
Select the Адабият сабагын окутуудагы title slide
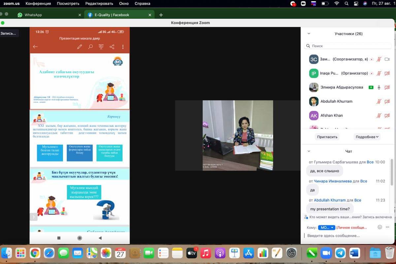(80, 81)
